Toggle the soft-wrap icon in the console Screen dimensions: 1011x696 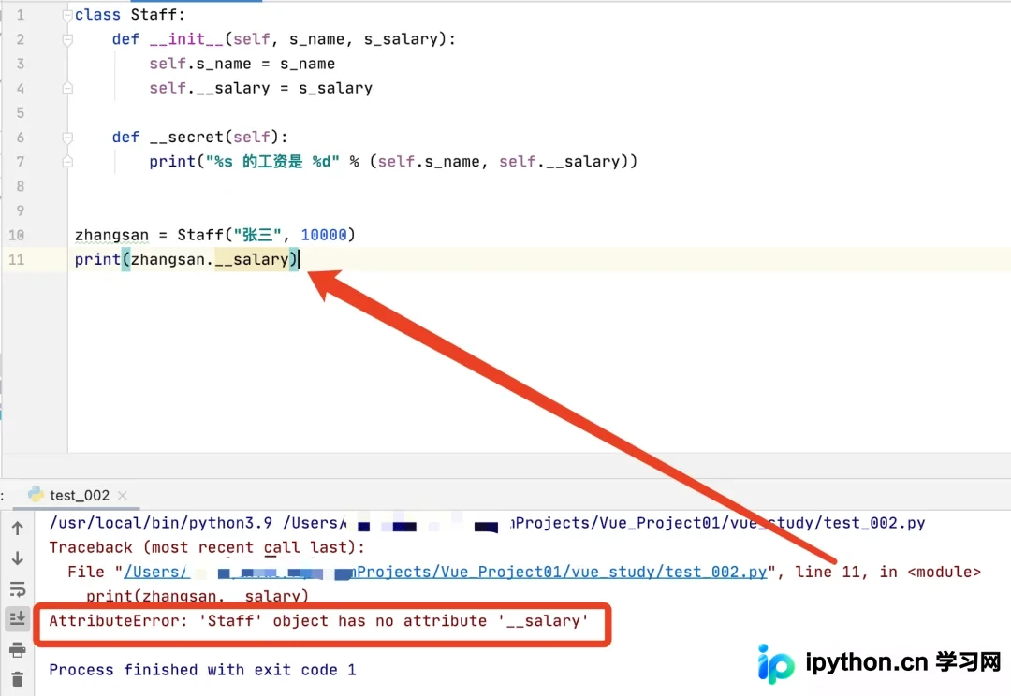[x=18, y=588]
